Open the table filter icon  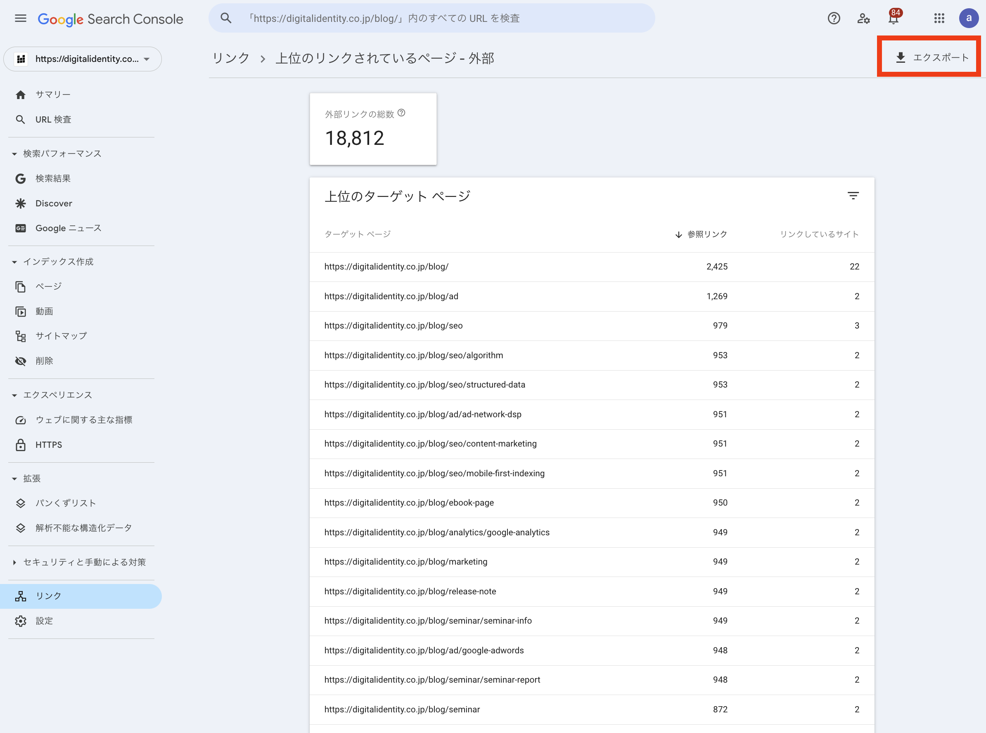tap(853, 196)
